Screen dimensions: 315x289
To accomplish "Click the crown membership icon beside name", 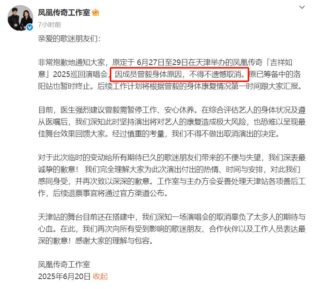I will click(95, 13).
